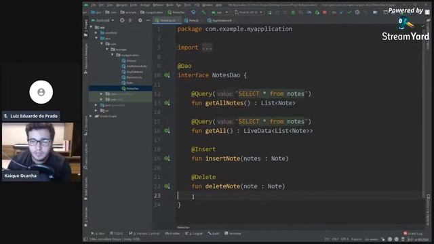This screenshot has height=244, width=434.
Task: Open Build Variants side tool window
Action: 86,188
